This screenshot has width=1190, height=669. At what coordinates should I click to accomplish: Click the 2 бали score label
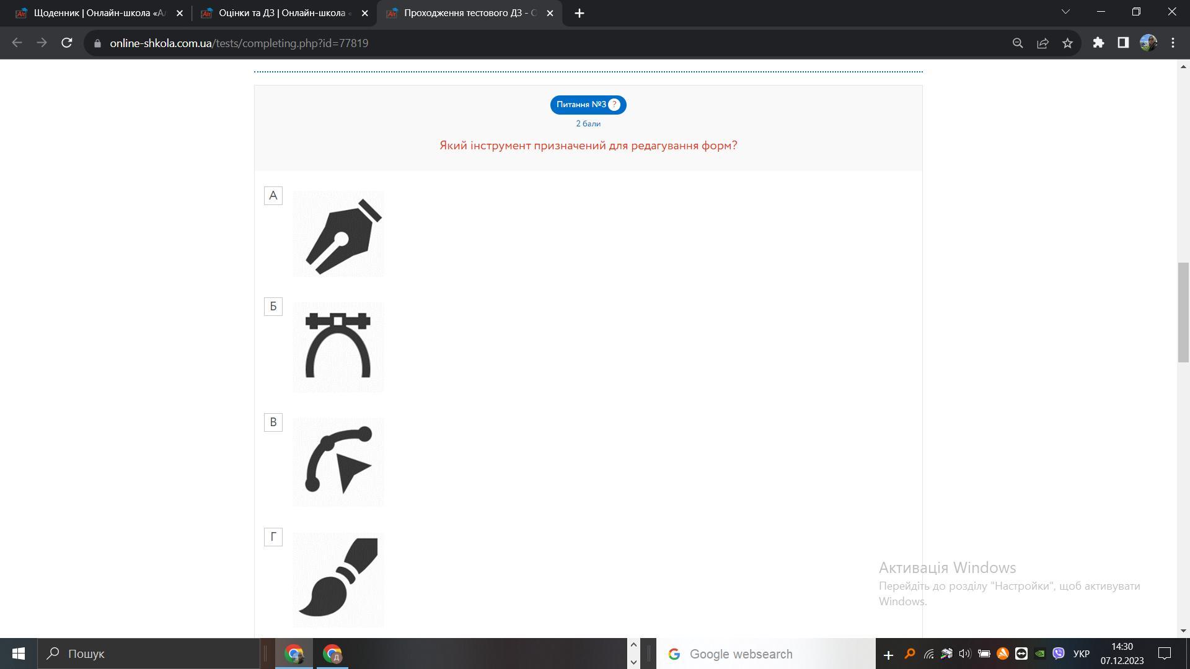[x=588, y=124]
